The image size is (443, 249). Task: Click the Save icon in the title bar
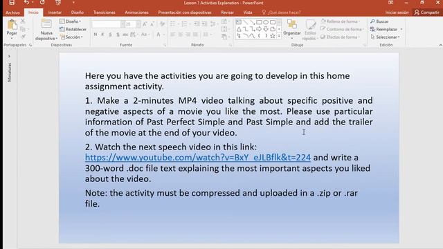coord(12,3)
